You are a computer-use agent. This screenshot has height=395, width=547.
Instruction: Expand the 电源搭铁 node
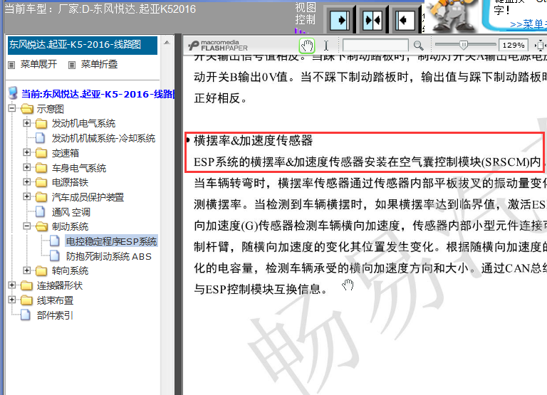click(26, 181)
